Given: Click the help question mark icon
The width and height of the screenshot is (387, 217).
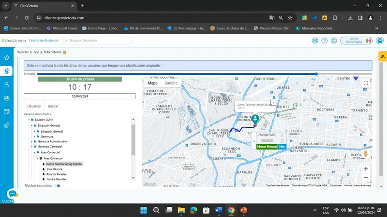Looking at the screenshot, I should point(324,41).
